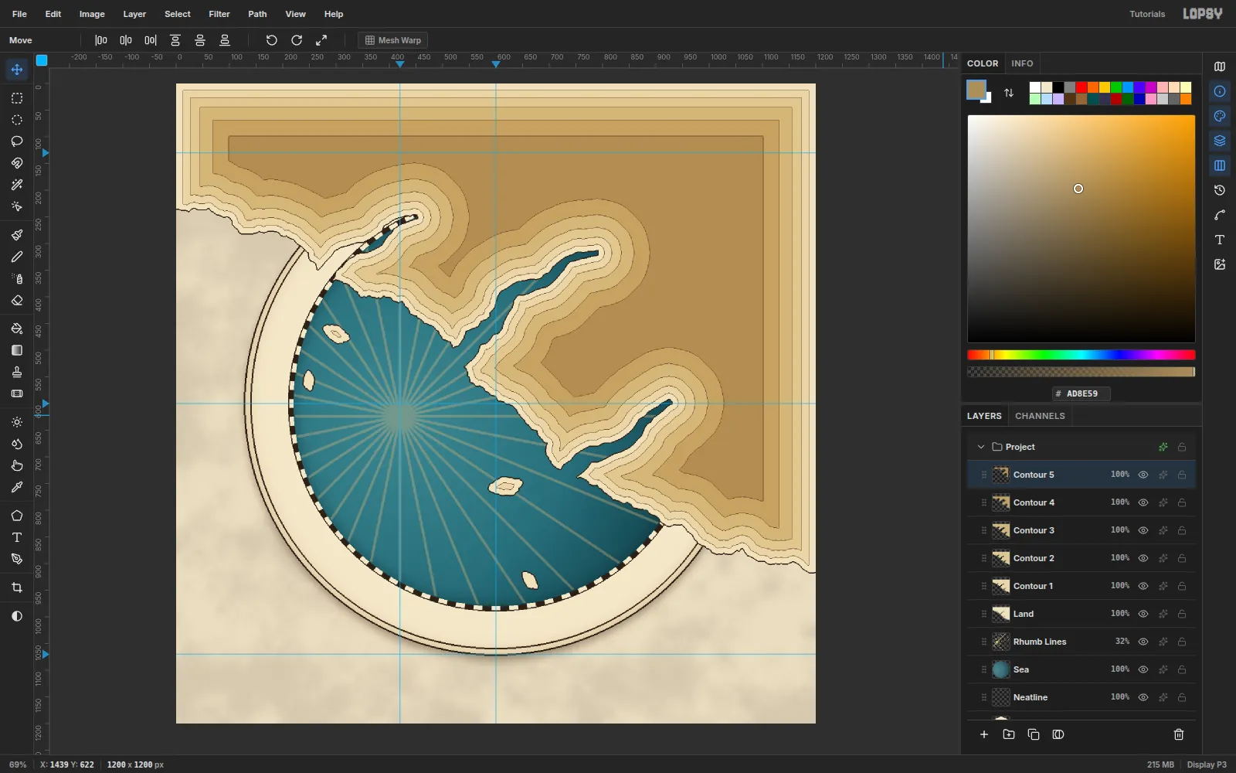
Task: Hide the Contour 4 layer
Action: tap(1143, 502)
